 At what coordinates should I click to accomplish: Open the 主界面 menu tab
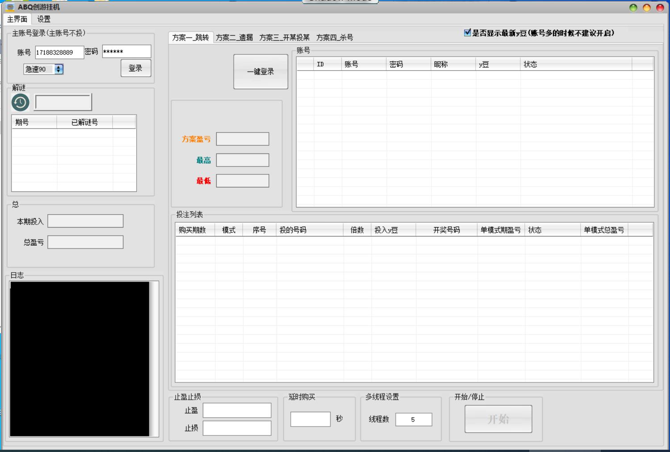coord(17,19)
